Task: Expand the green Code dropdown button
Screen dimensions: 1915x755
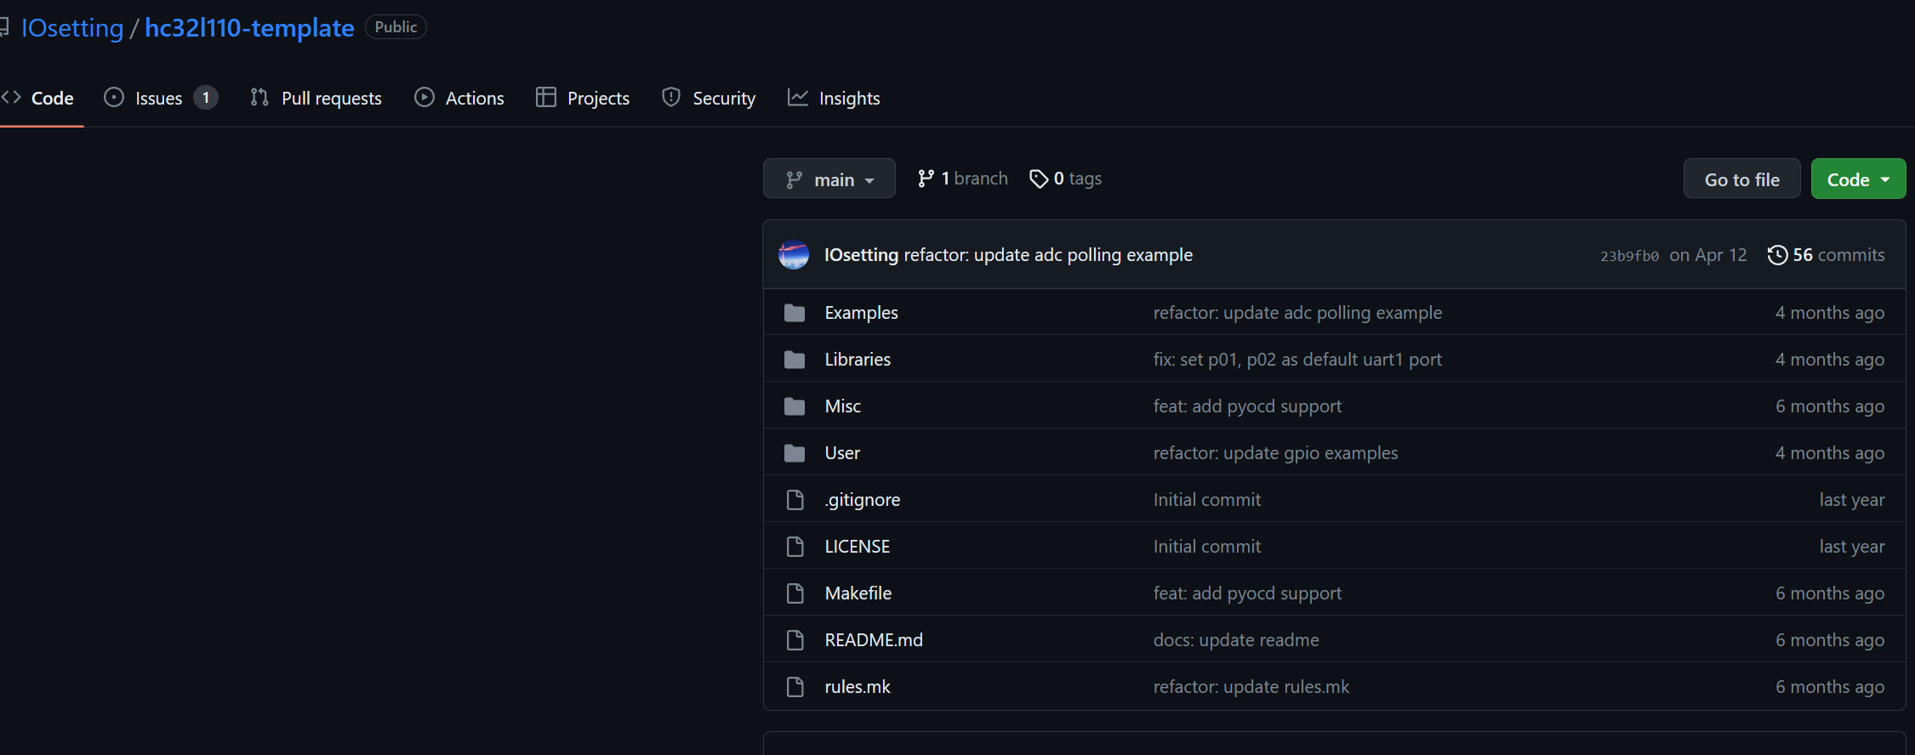Action: tap(1858, 179)
